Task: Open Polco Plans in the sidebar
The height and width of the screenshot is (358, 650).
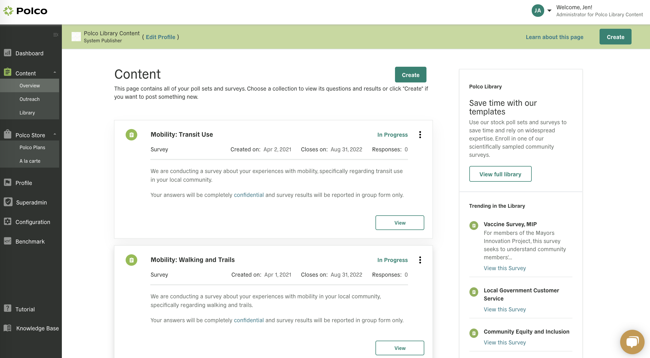Action: (x=30, y=147)
